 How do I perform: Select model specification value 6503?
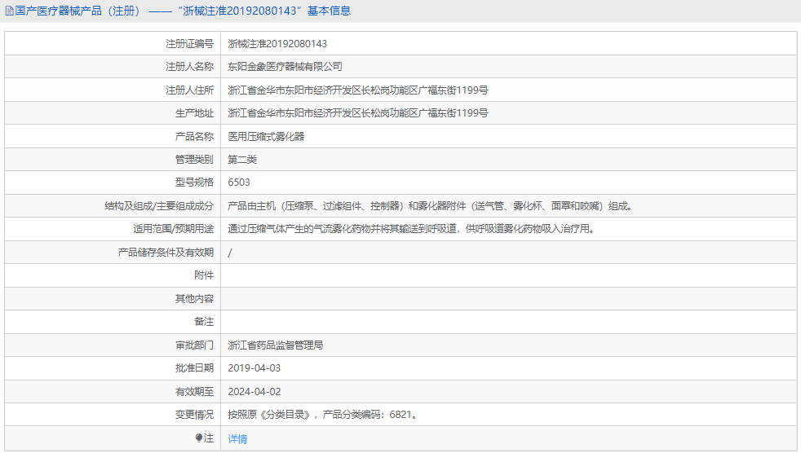tap(239, 183)
